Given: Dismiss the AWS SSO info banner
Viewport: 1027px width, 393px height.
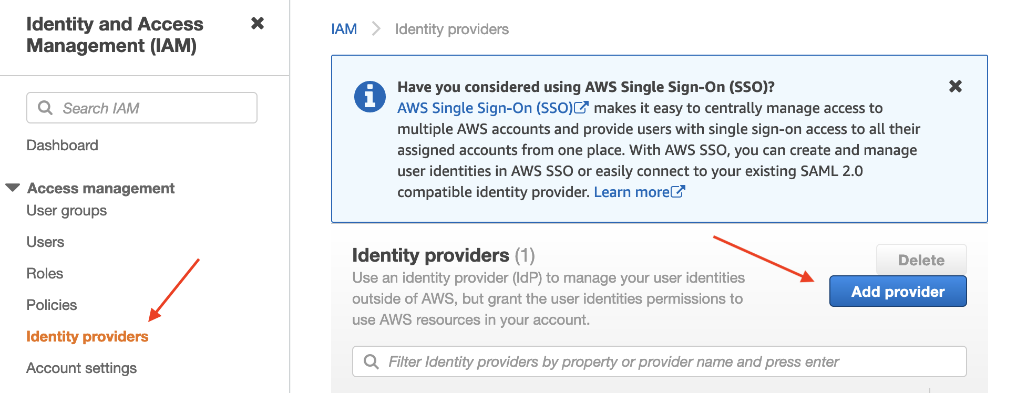Looking at the screenshot, I should pyautogui.click(x=955, y=86).
